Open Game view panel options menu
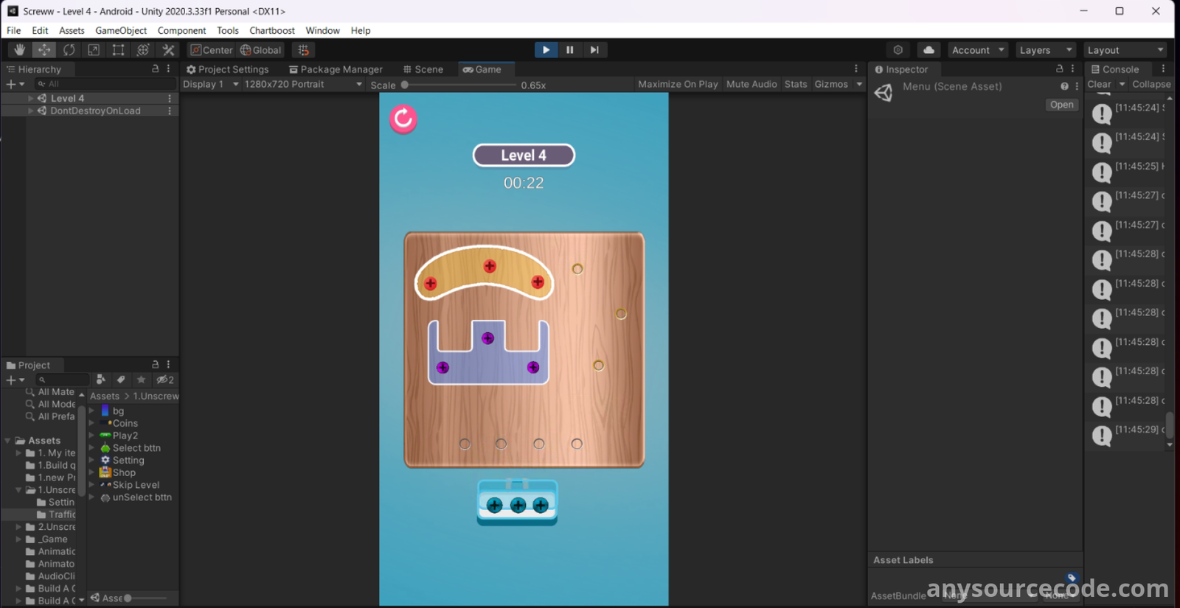The width and height of the screenshot is (1180, 608). (856, 69)
